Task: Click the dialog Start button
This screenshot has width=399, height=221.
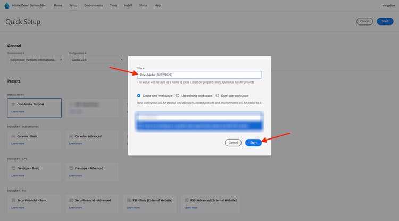Action: pyautogui.click(x=253, y=143)
